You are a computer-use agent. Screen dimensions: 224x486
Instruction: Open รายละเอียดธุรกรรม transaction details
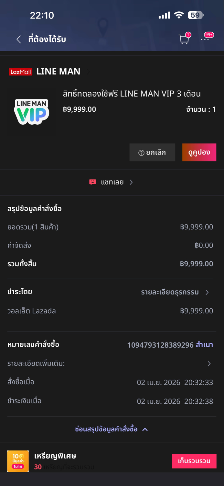(x=175, y=292)
